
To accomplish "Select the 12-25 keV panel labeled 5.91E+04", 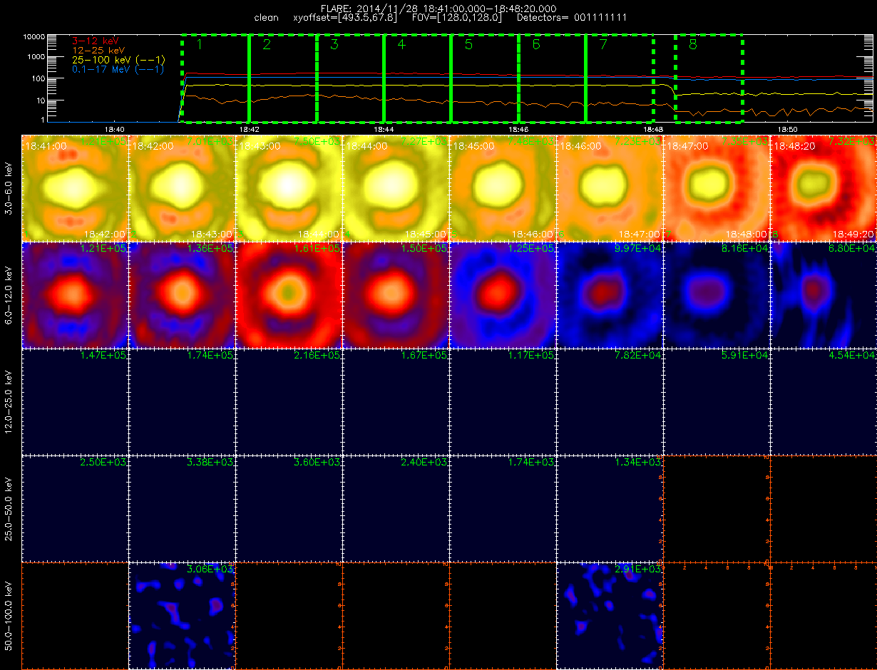I will 717,402.
